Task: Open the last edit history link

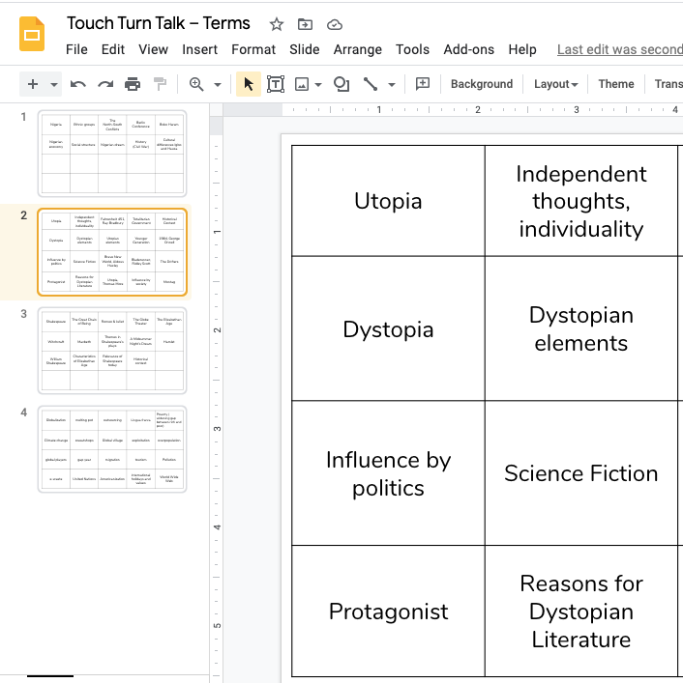Action: coord(619,49)
